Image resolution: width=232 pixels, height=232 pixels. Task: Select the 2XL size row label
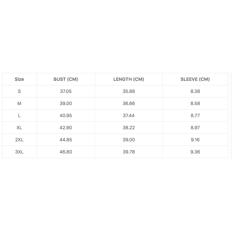(19, 140)
